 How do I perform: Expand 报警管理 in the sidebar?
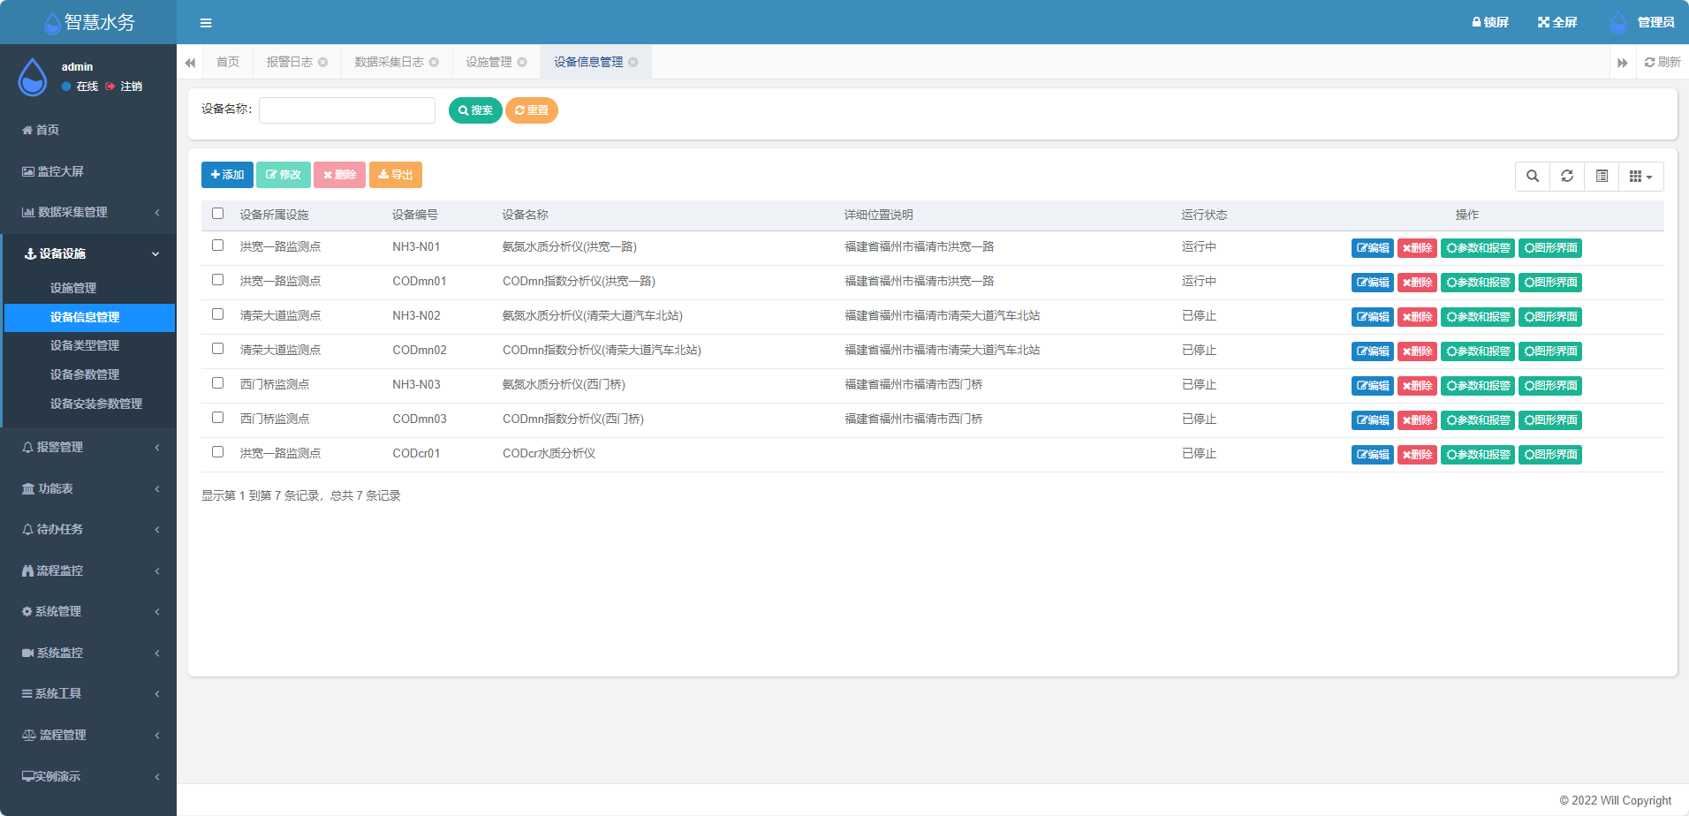pyautogui.click(x=88, y=447)
